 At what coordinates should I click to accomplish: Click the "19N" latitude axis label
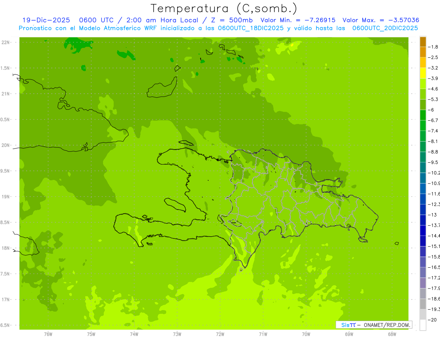tap(6, 196)
